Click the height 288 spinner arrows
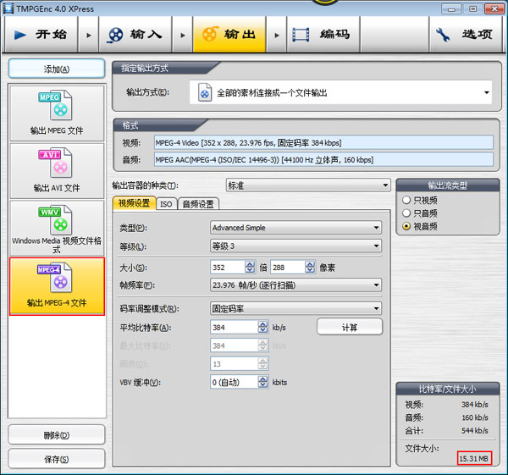508x475 pixels. click(x=310, y=267)
